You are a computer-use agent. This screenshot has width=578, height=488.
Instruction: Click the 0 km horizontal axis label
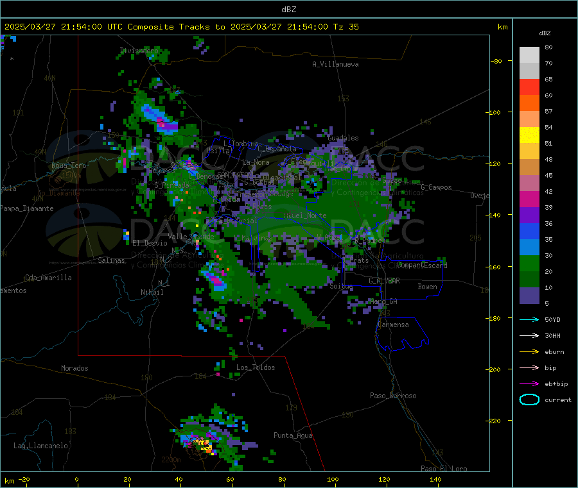76,479
